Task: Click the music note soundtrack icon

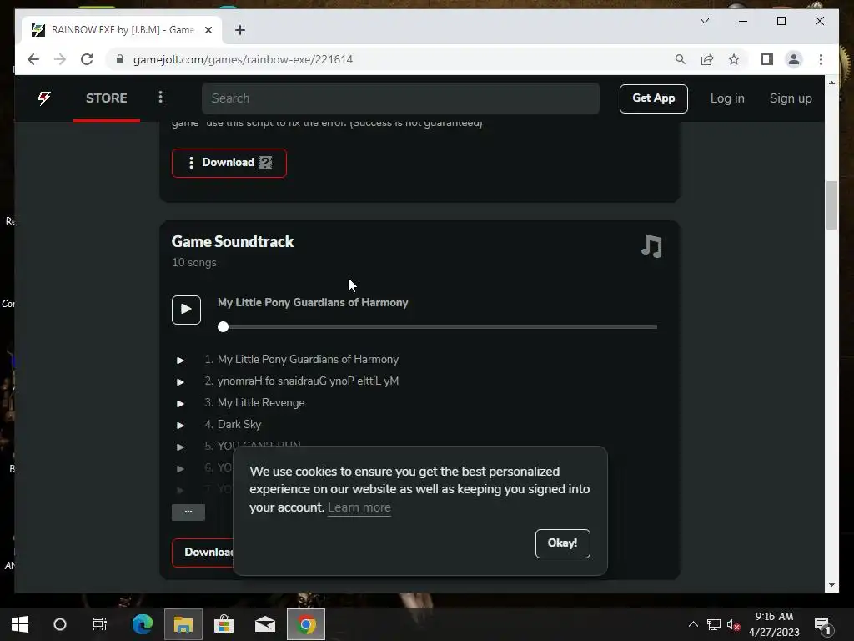Action: (x=651, y=246)
